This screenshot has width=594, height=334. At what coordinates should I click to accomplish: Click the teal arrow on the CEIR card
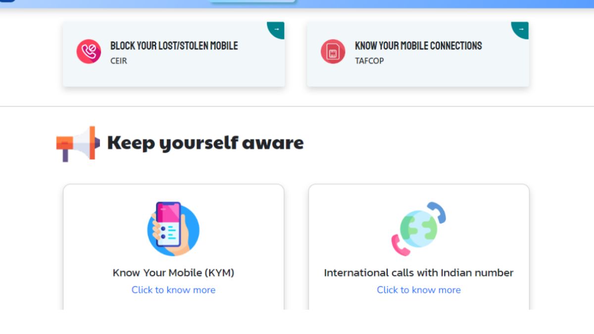[x=276, y=30]
